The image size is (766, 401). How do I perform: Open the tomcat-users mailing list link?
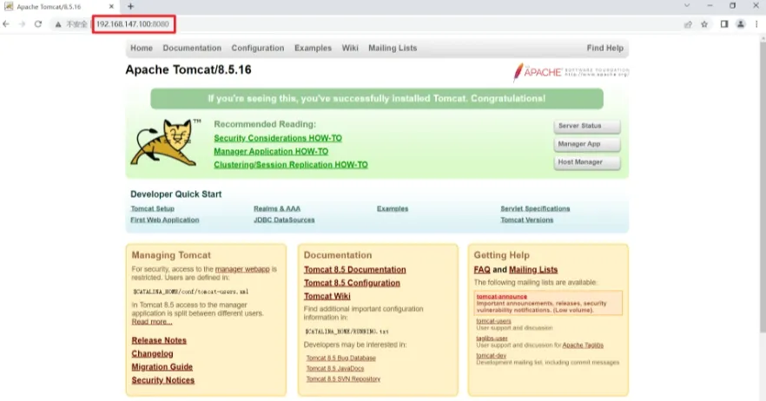tap(493, 321)
